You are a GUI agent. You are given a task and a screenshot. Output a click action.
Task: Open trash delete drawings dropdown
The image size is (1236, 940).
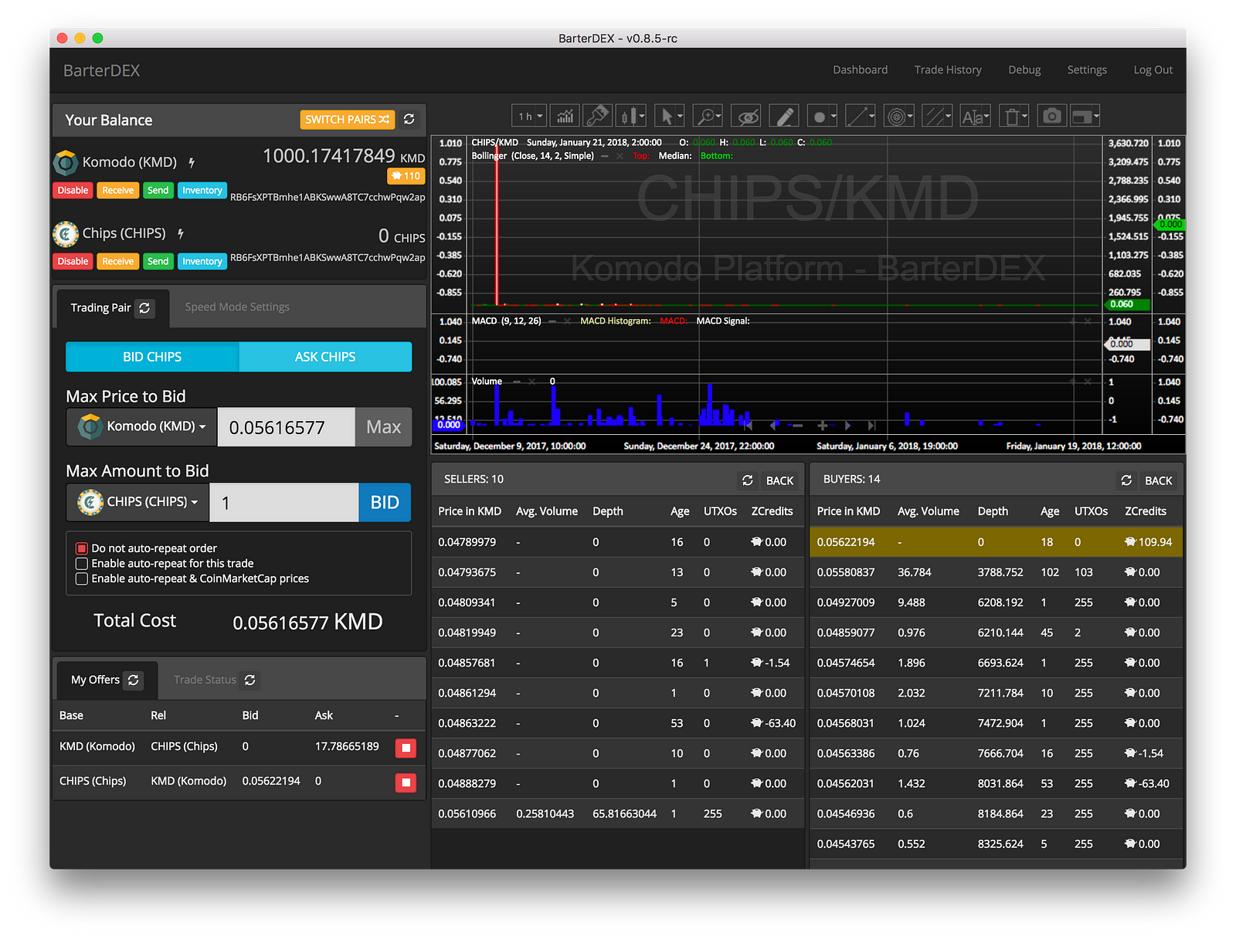tap(1014, 116)
